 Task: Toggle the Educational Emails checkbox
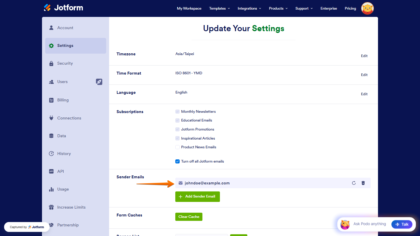[x=177, y=120]
